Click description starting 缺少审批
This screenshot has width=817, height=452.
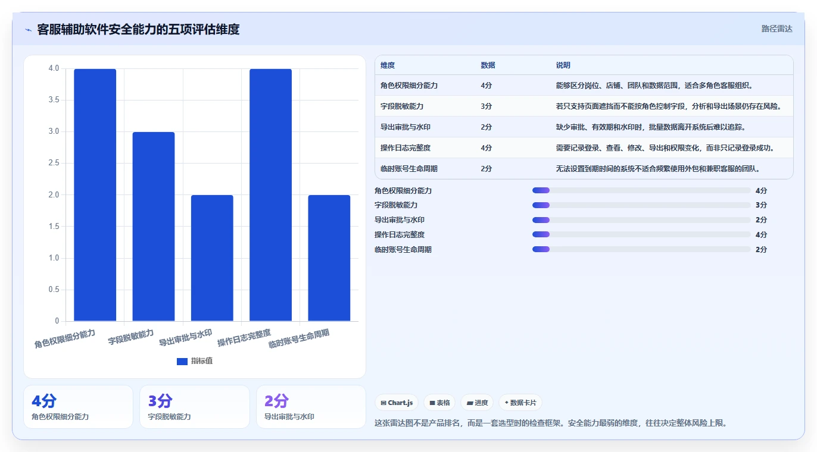tap(651, 127)
